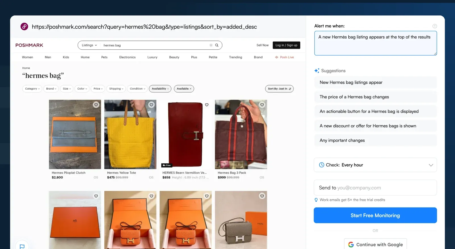Open the Hermes Yellow Tote photo

130,134
